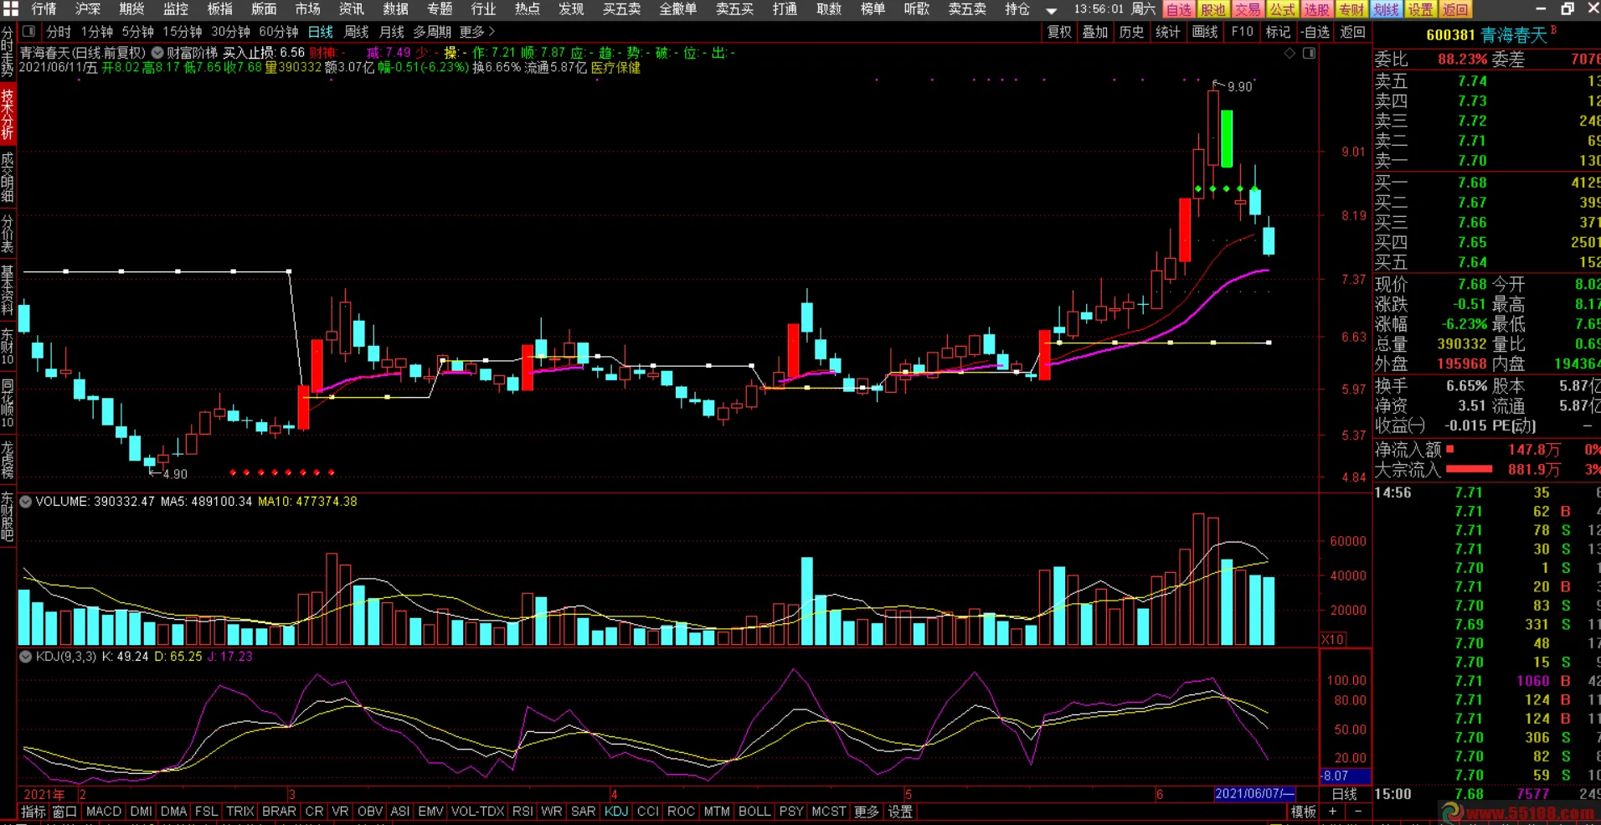Toggle the VOL-TDX indicator
The height and width of the screenshot is (825, 1601).
click(478, 812)
